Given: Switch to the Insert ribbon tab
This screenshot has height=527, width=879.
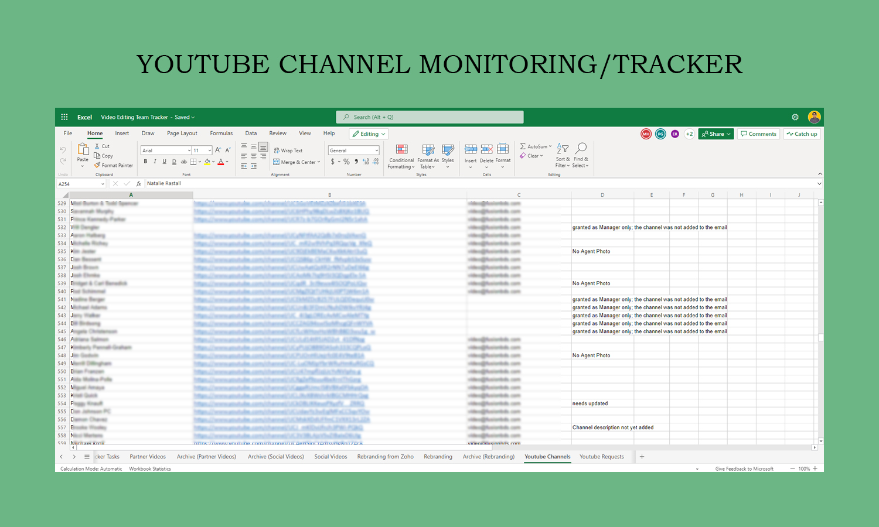Looking at the screenshot, I should 122,134.
